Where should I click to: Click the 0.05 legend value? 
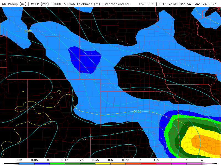pyautogui.click(x=34, y=160)
